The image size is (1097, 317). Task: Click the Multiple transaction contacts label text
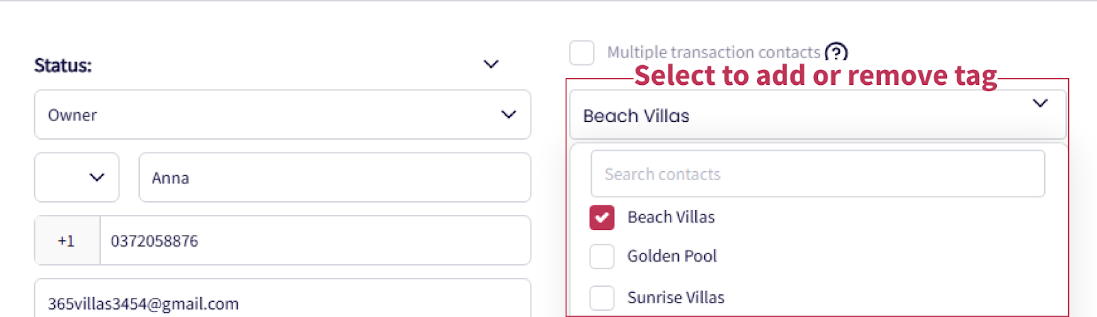tap(713, 53)
